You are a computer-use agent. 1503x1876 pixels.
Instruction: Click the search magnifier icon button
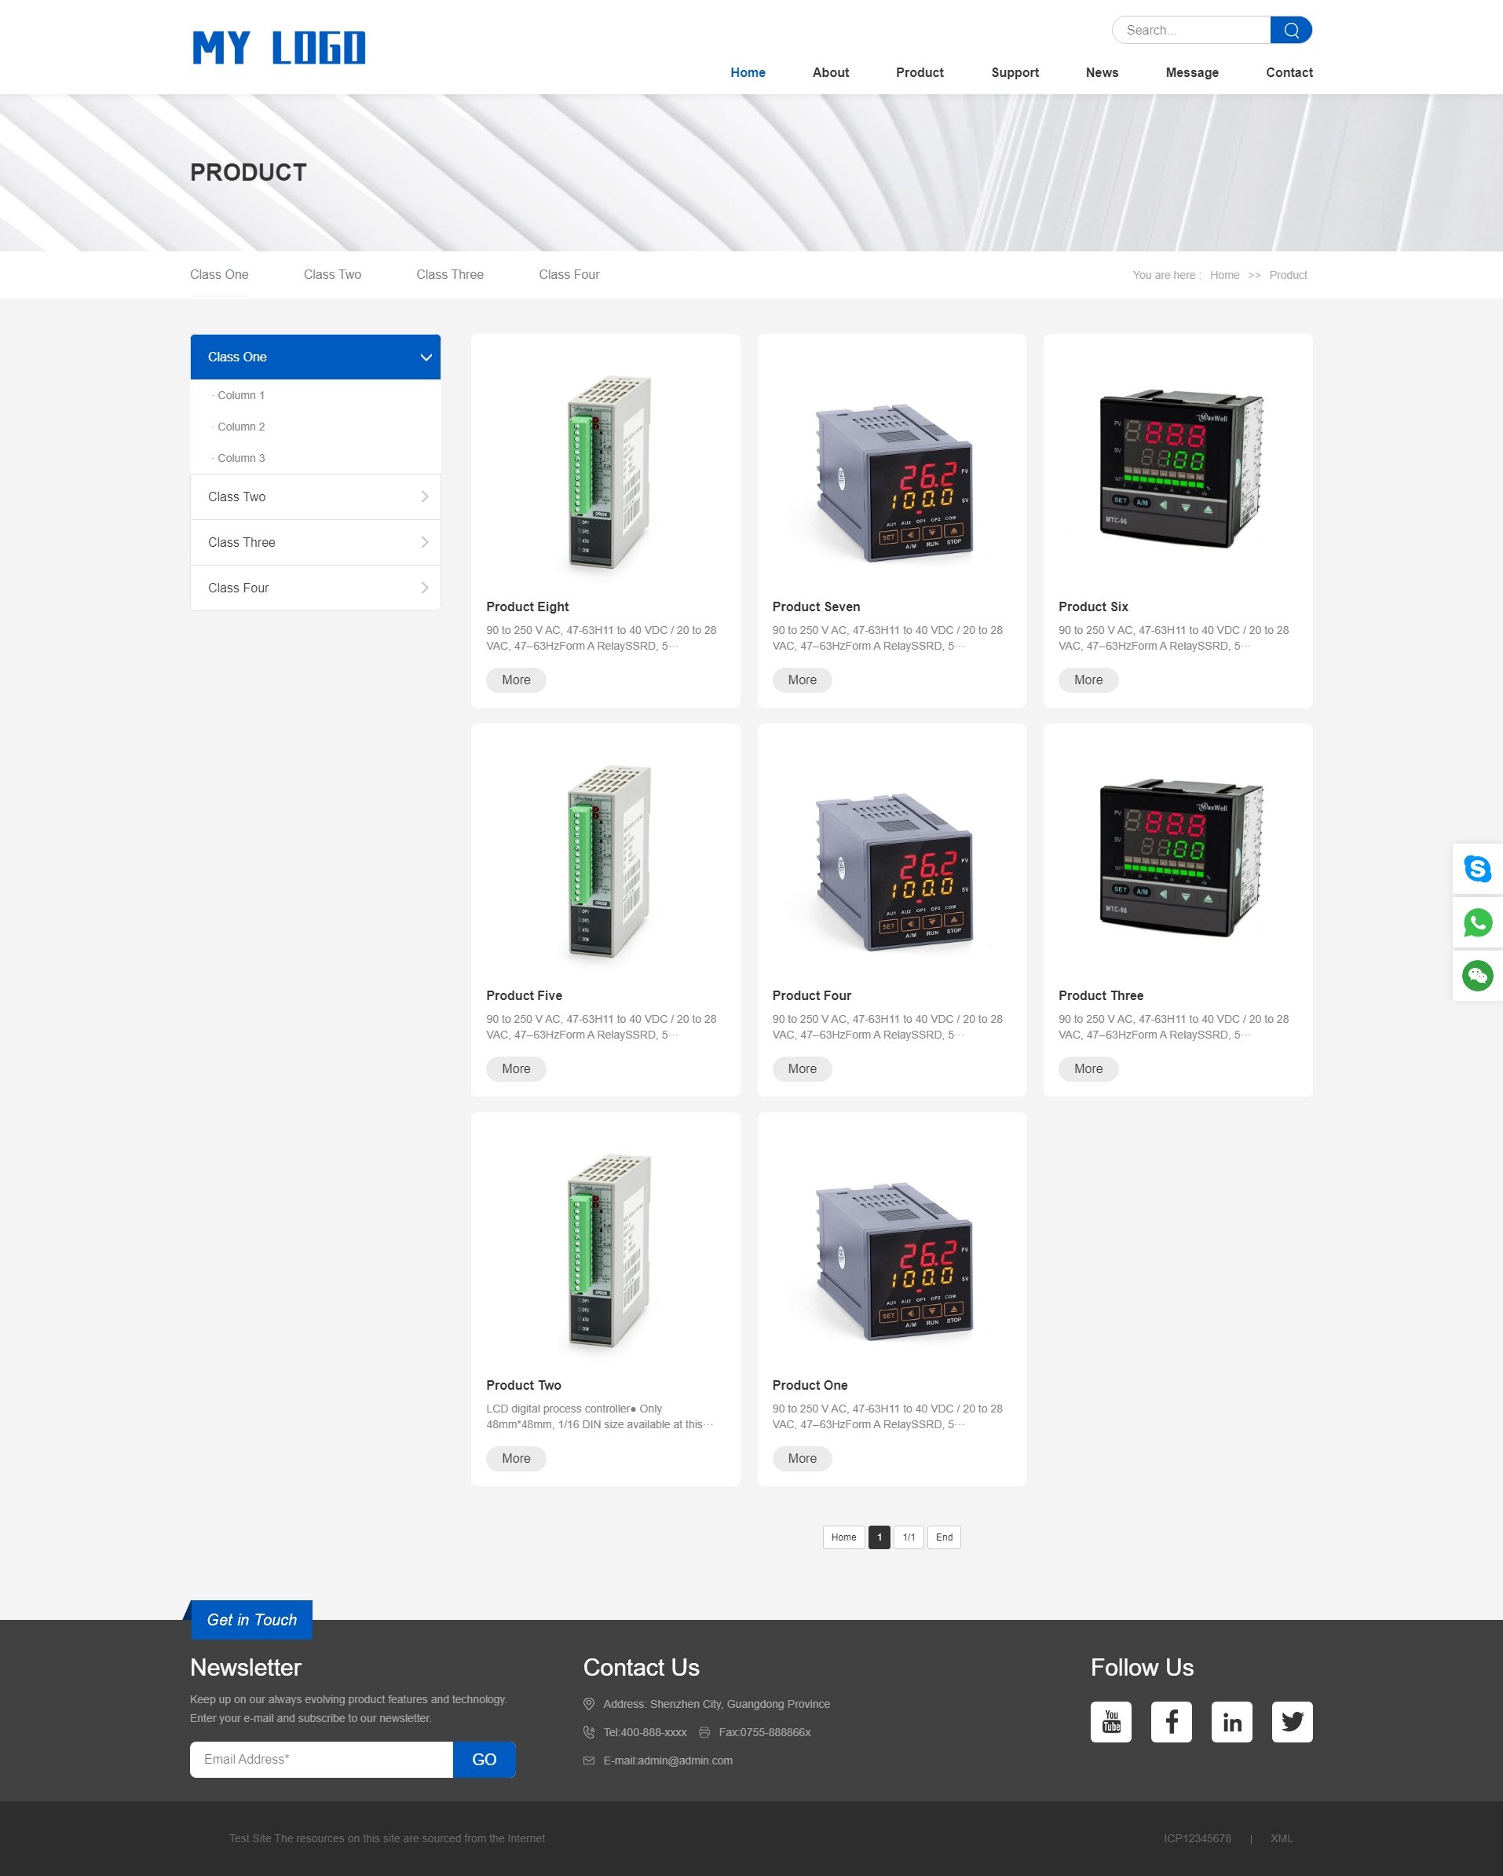coord(1291,31)
